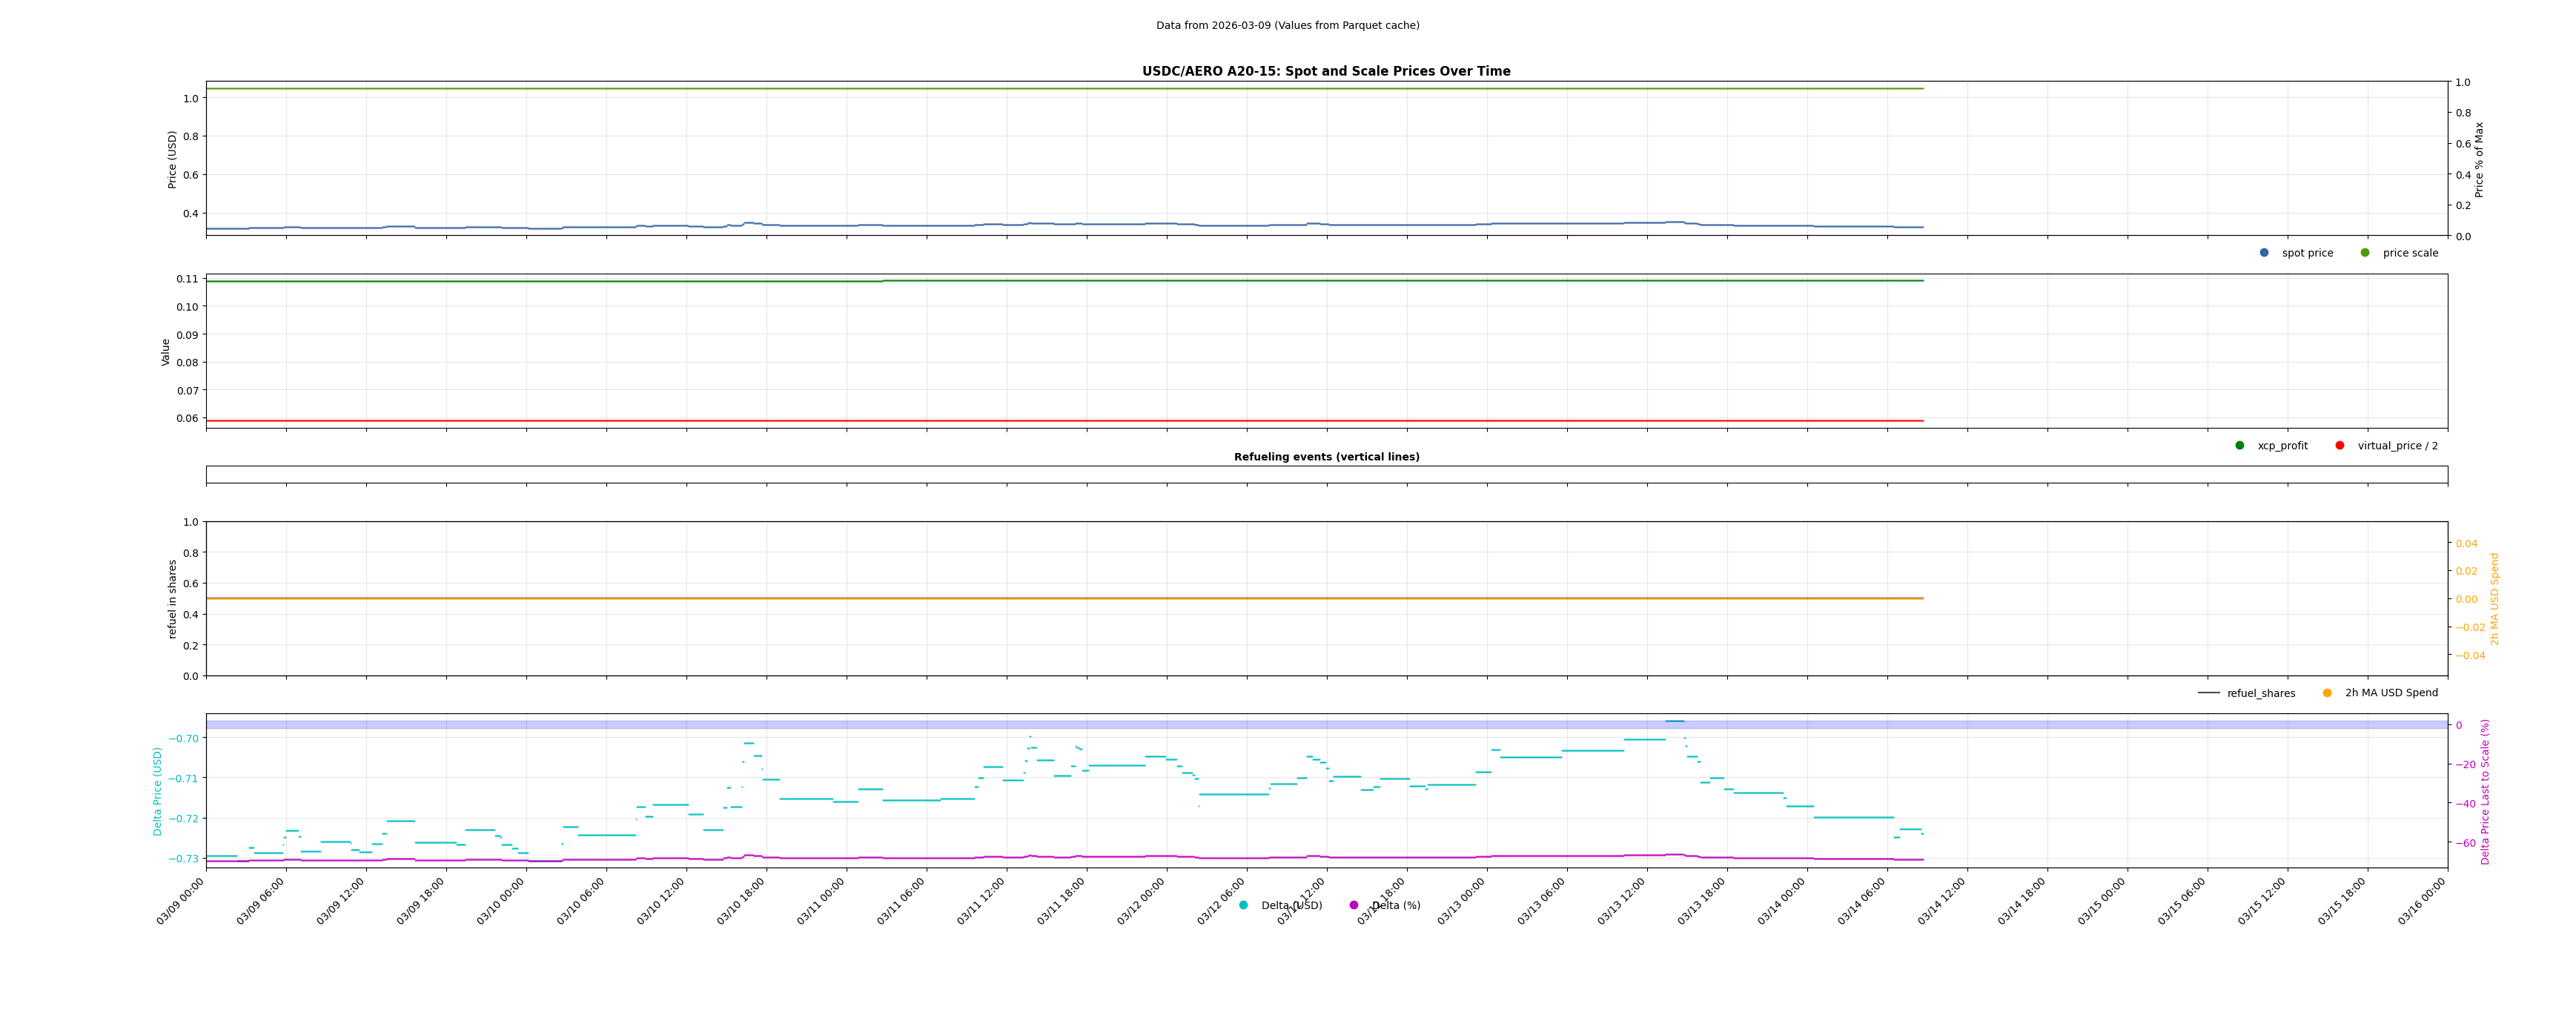
Task: Click the refuel_shares legend line sample
Action: [2209, 693]
